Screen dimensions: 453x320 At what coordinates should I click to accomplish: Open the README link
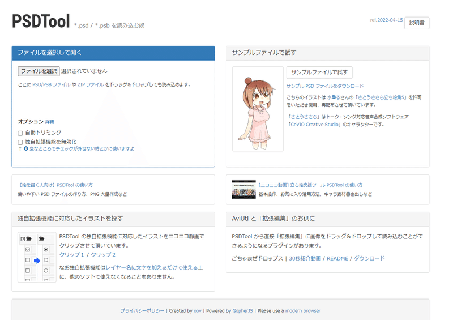(337, 258)
